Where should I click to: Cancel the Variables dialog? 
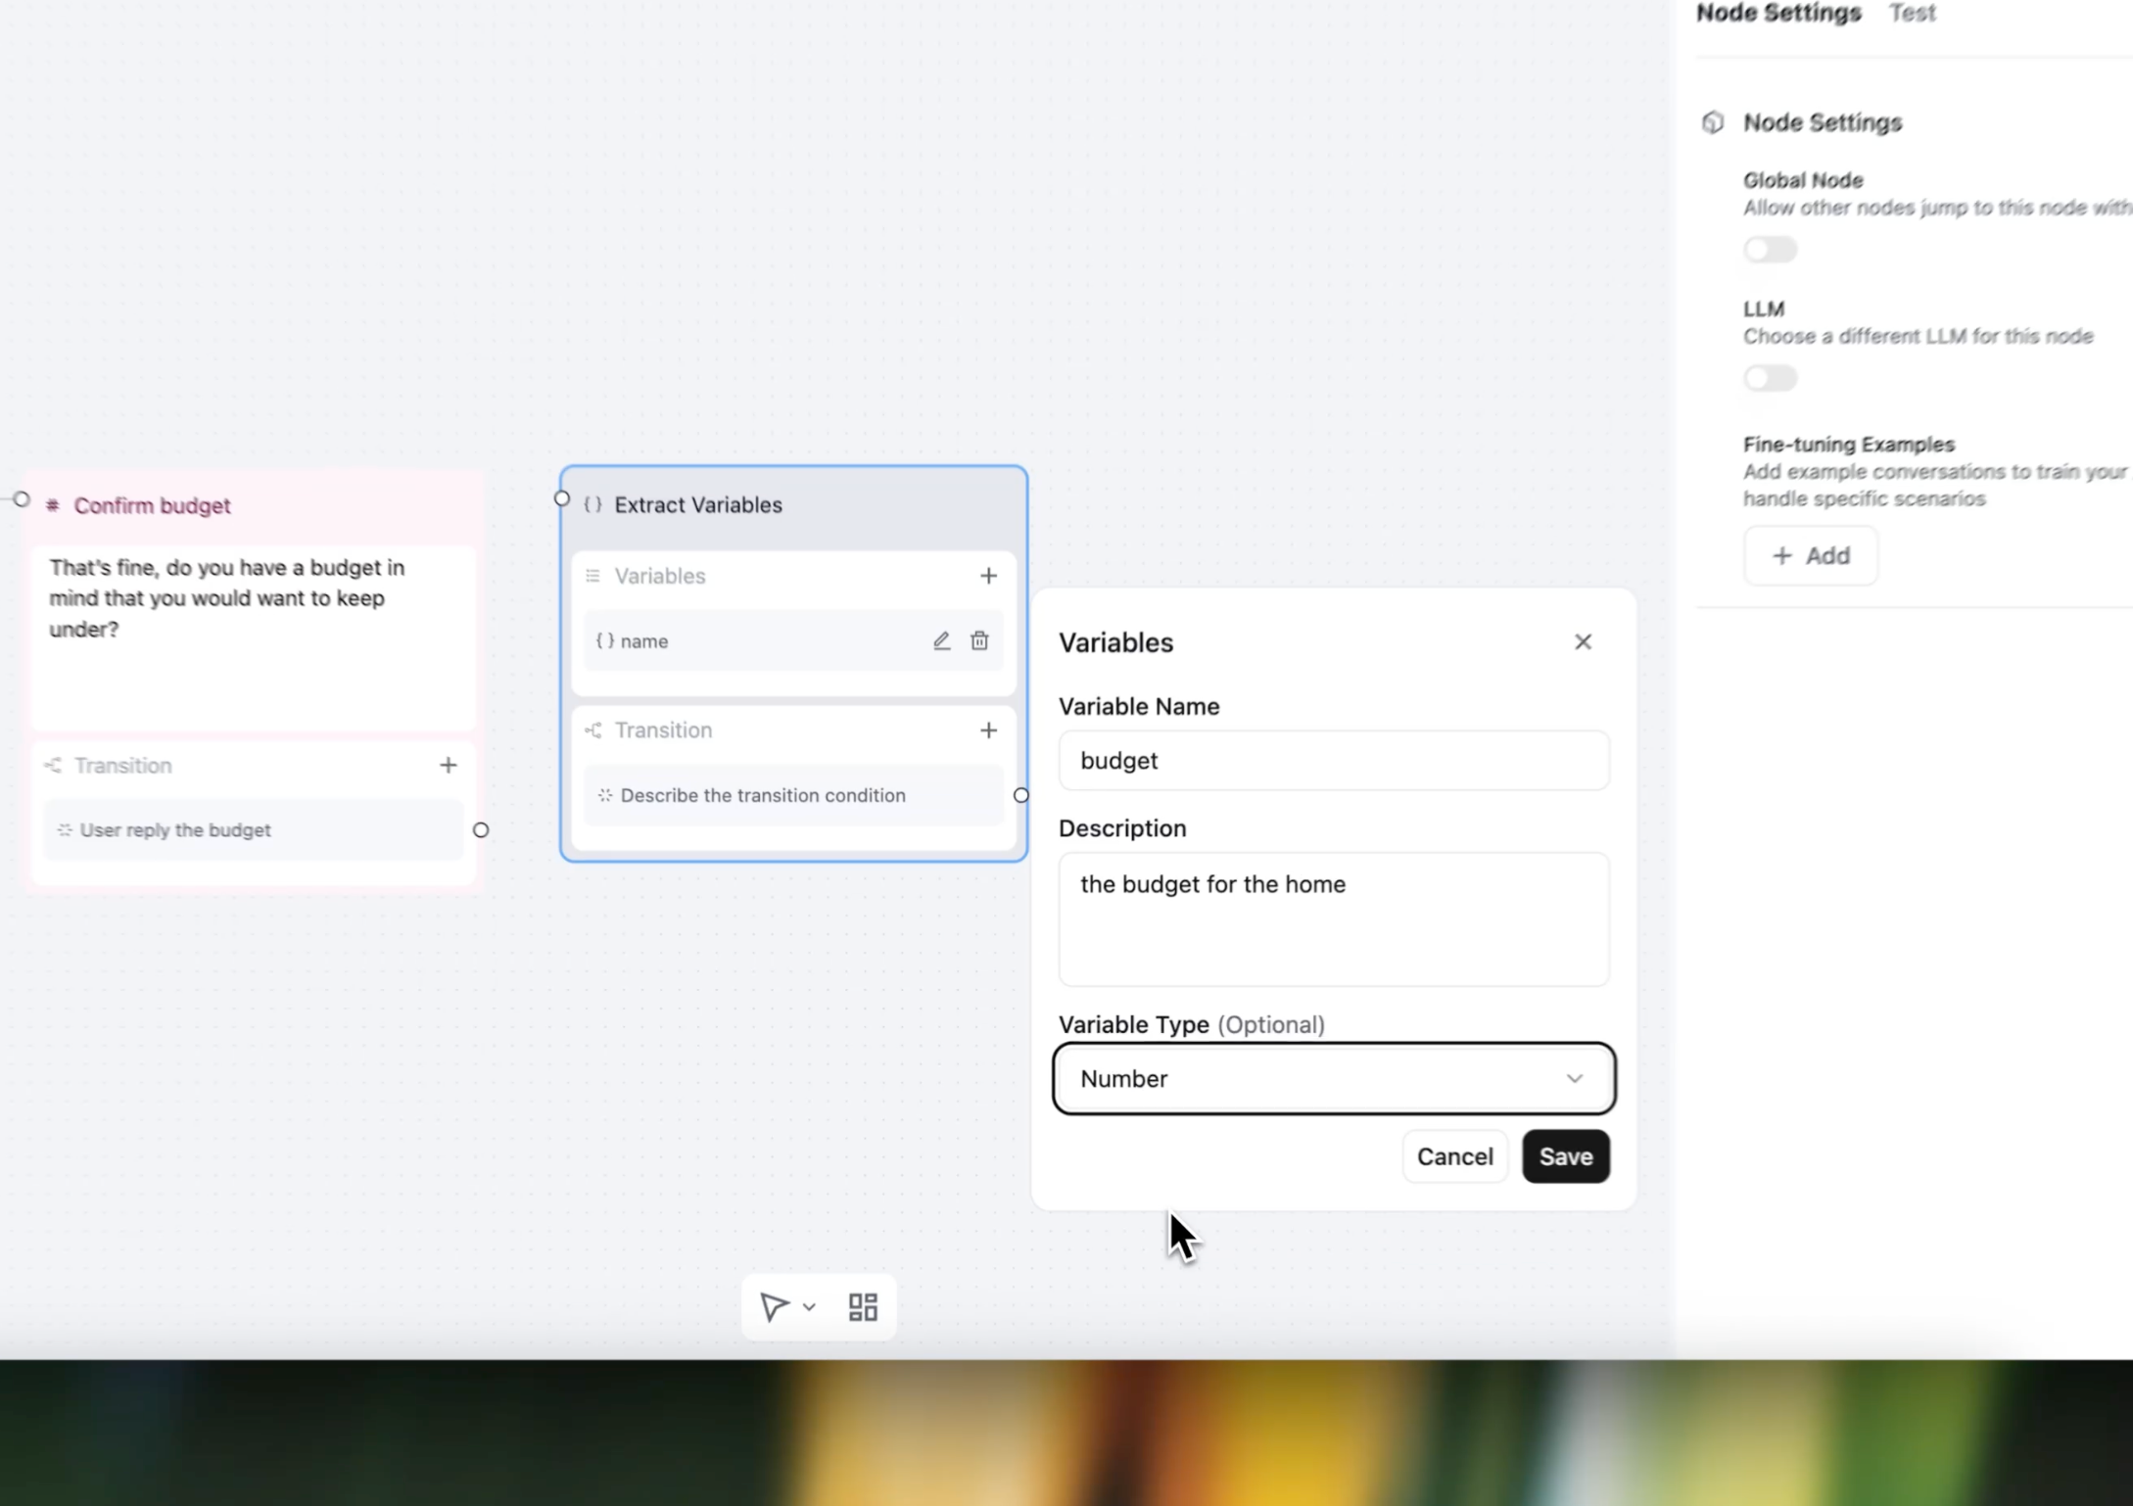1454,1156
